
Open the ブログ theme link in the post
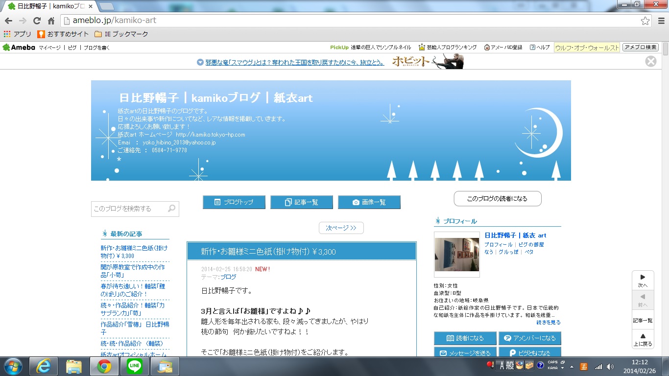[x=228, y=277]
